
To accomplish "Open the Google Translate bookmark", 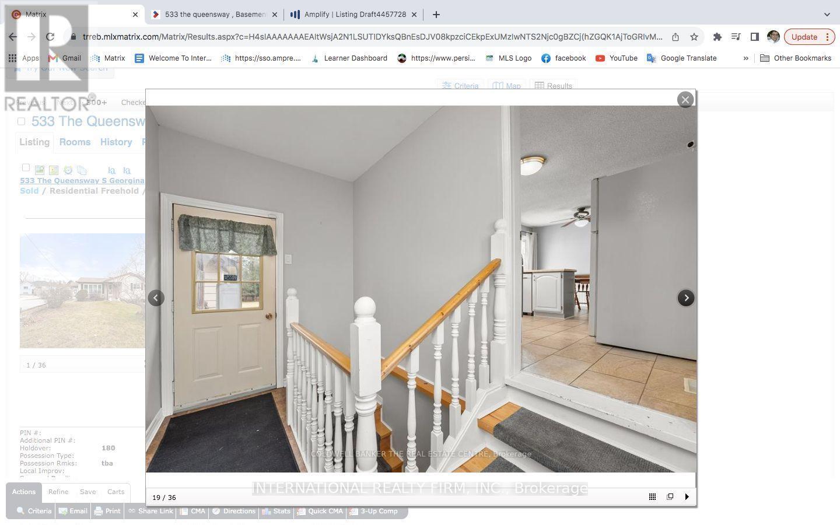I will click(682, 58).
